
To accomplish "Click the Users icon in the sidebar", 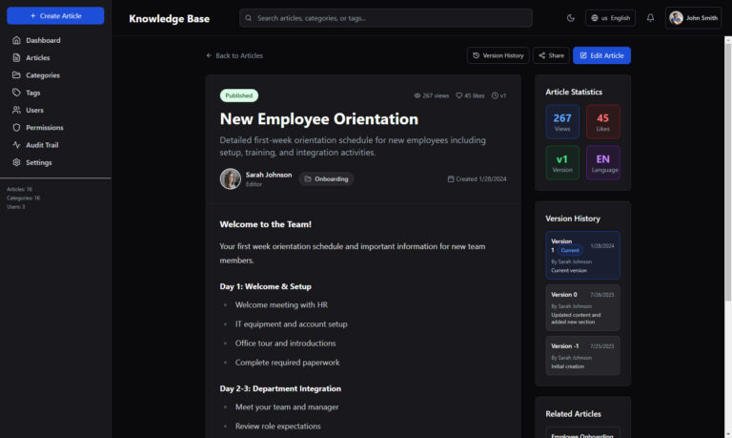I will 16,110.
